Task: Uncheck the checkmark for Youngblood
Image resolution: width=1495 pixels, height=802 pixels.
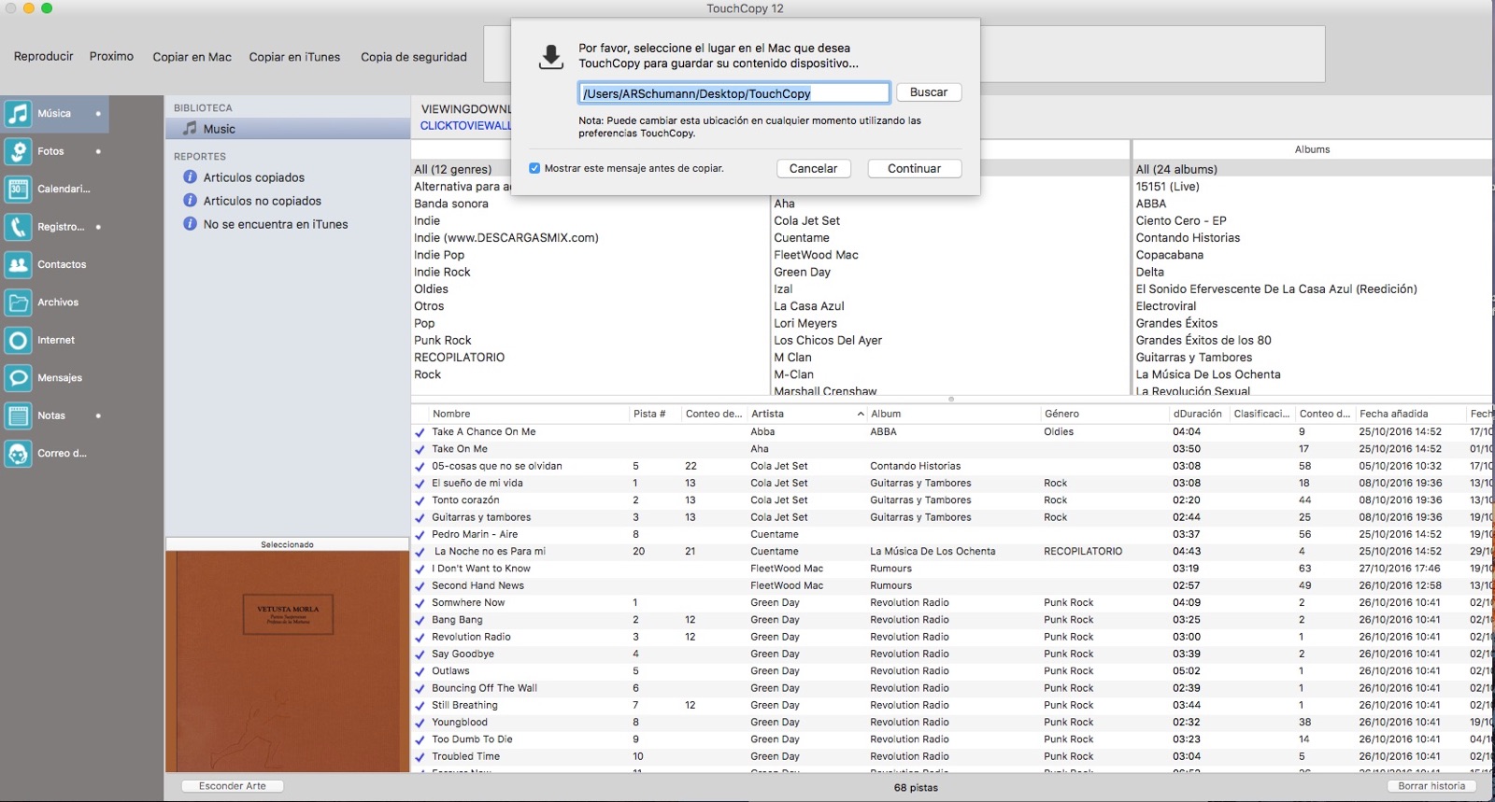Action: pos(420,723)
